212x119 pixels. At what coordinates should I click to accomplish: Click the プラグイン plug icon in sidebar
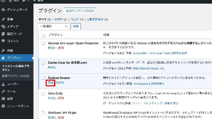pos(3,58)
